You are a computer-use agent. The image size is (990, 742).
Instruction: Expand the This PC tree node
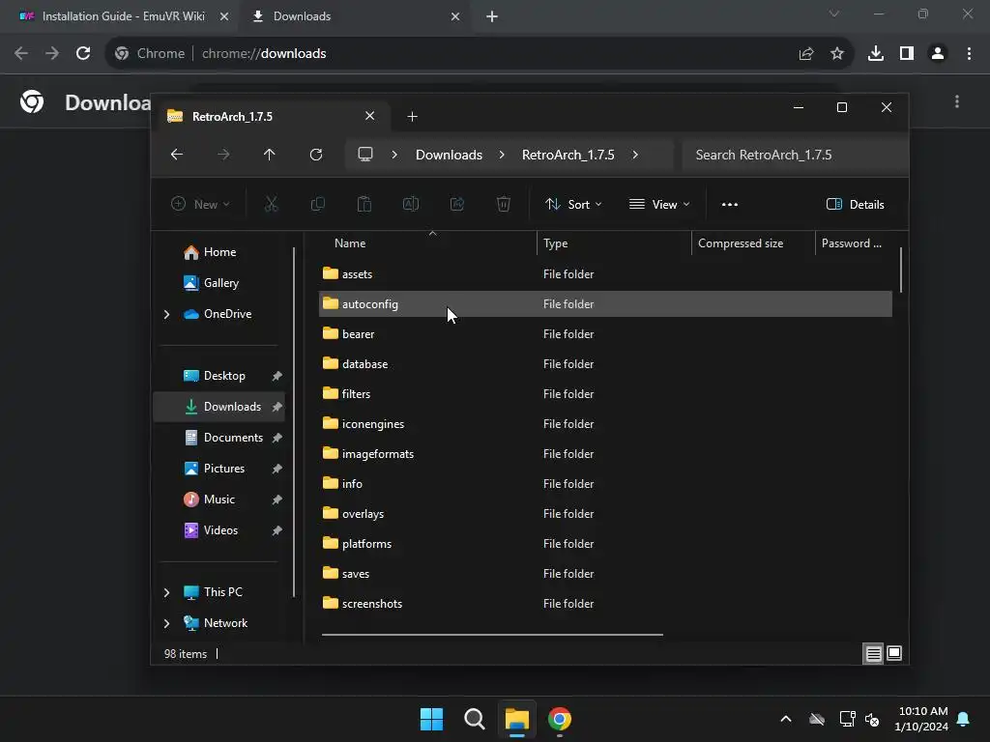pyautogui.click(x=166, y=592)
